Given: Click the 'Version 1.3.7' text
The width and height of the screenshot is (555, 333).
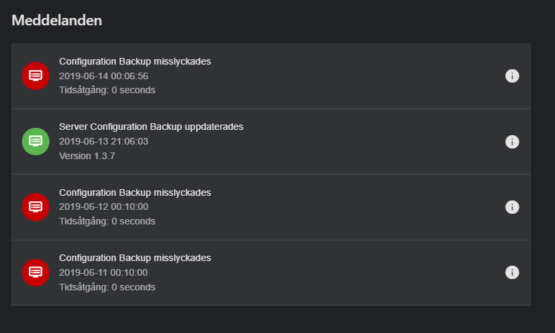Looking at the screenshot, I should pyautogui.click(x=87, y=156).
